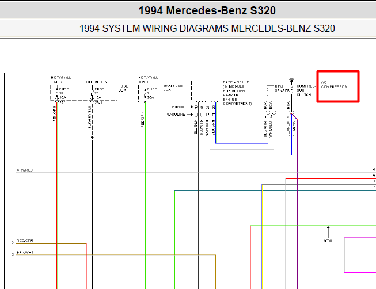This screenshot has height=289, width=376.
Task: Click the "1994 Mercedes-Benz S320" title heading
Action: pyautogui.click(x=207, y=10)
